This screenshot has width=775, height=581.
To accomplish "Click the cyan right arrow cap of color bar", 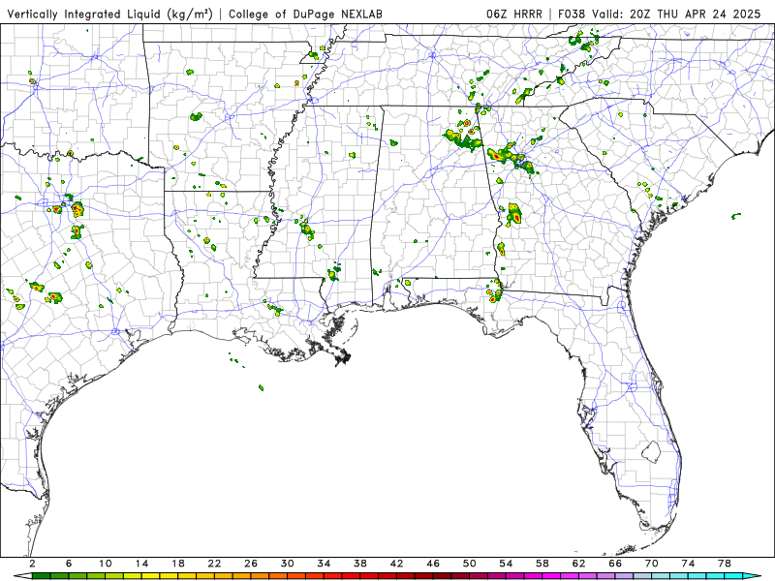I will point(752,576).
